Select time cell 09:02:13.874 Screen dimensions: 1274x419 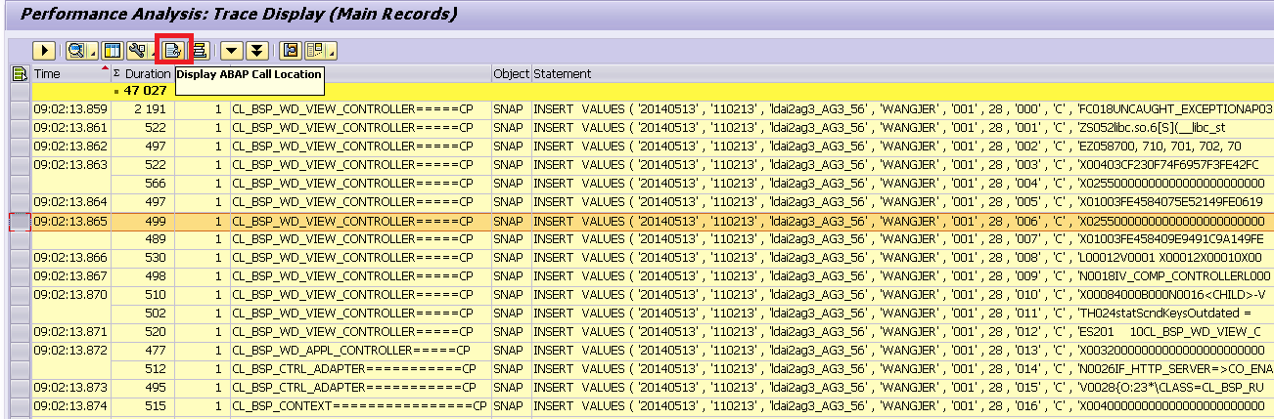click(x=70, y=405)
